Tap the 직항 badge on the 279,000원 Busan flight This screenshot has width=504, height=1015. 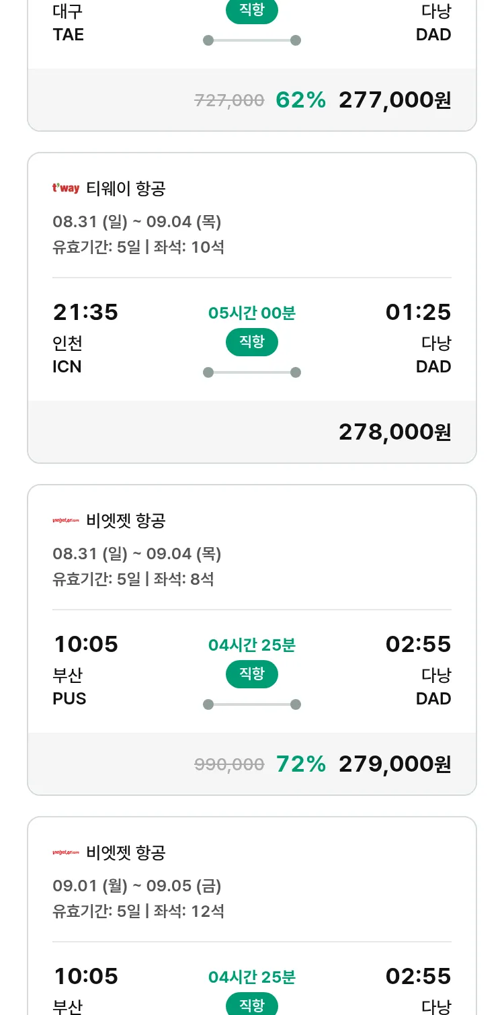pyautogui.click(x=252, y=674)
